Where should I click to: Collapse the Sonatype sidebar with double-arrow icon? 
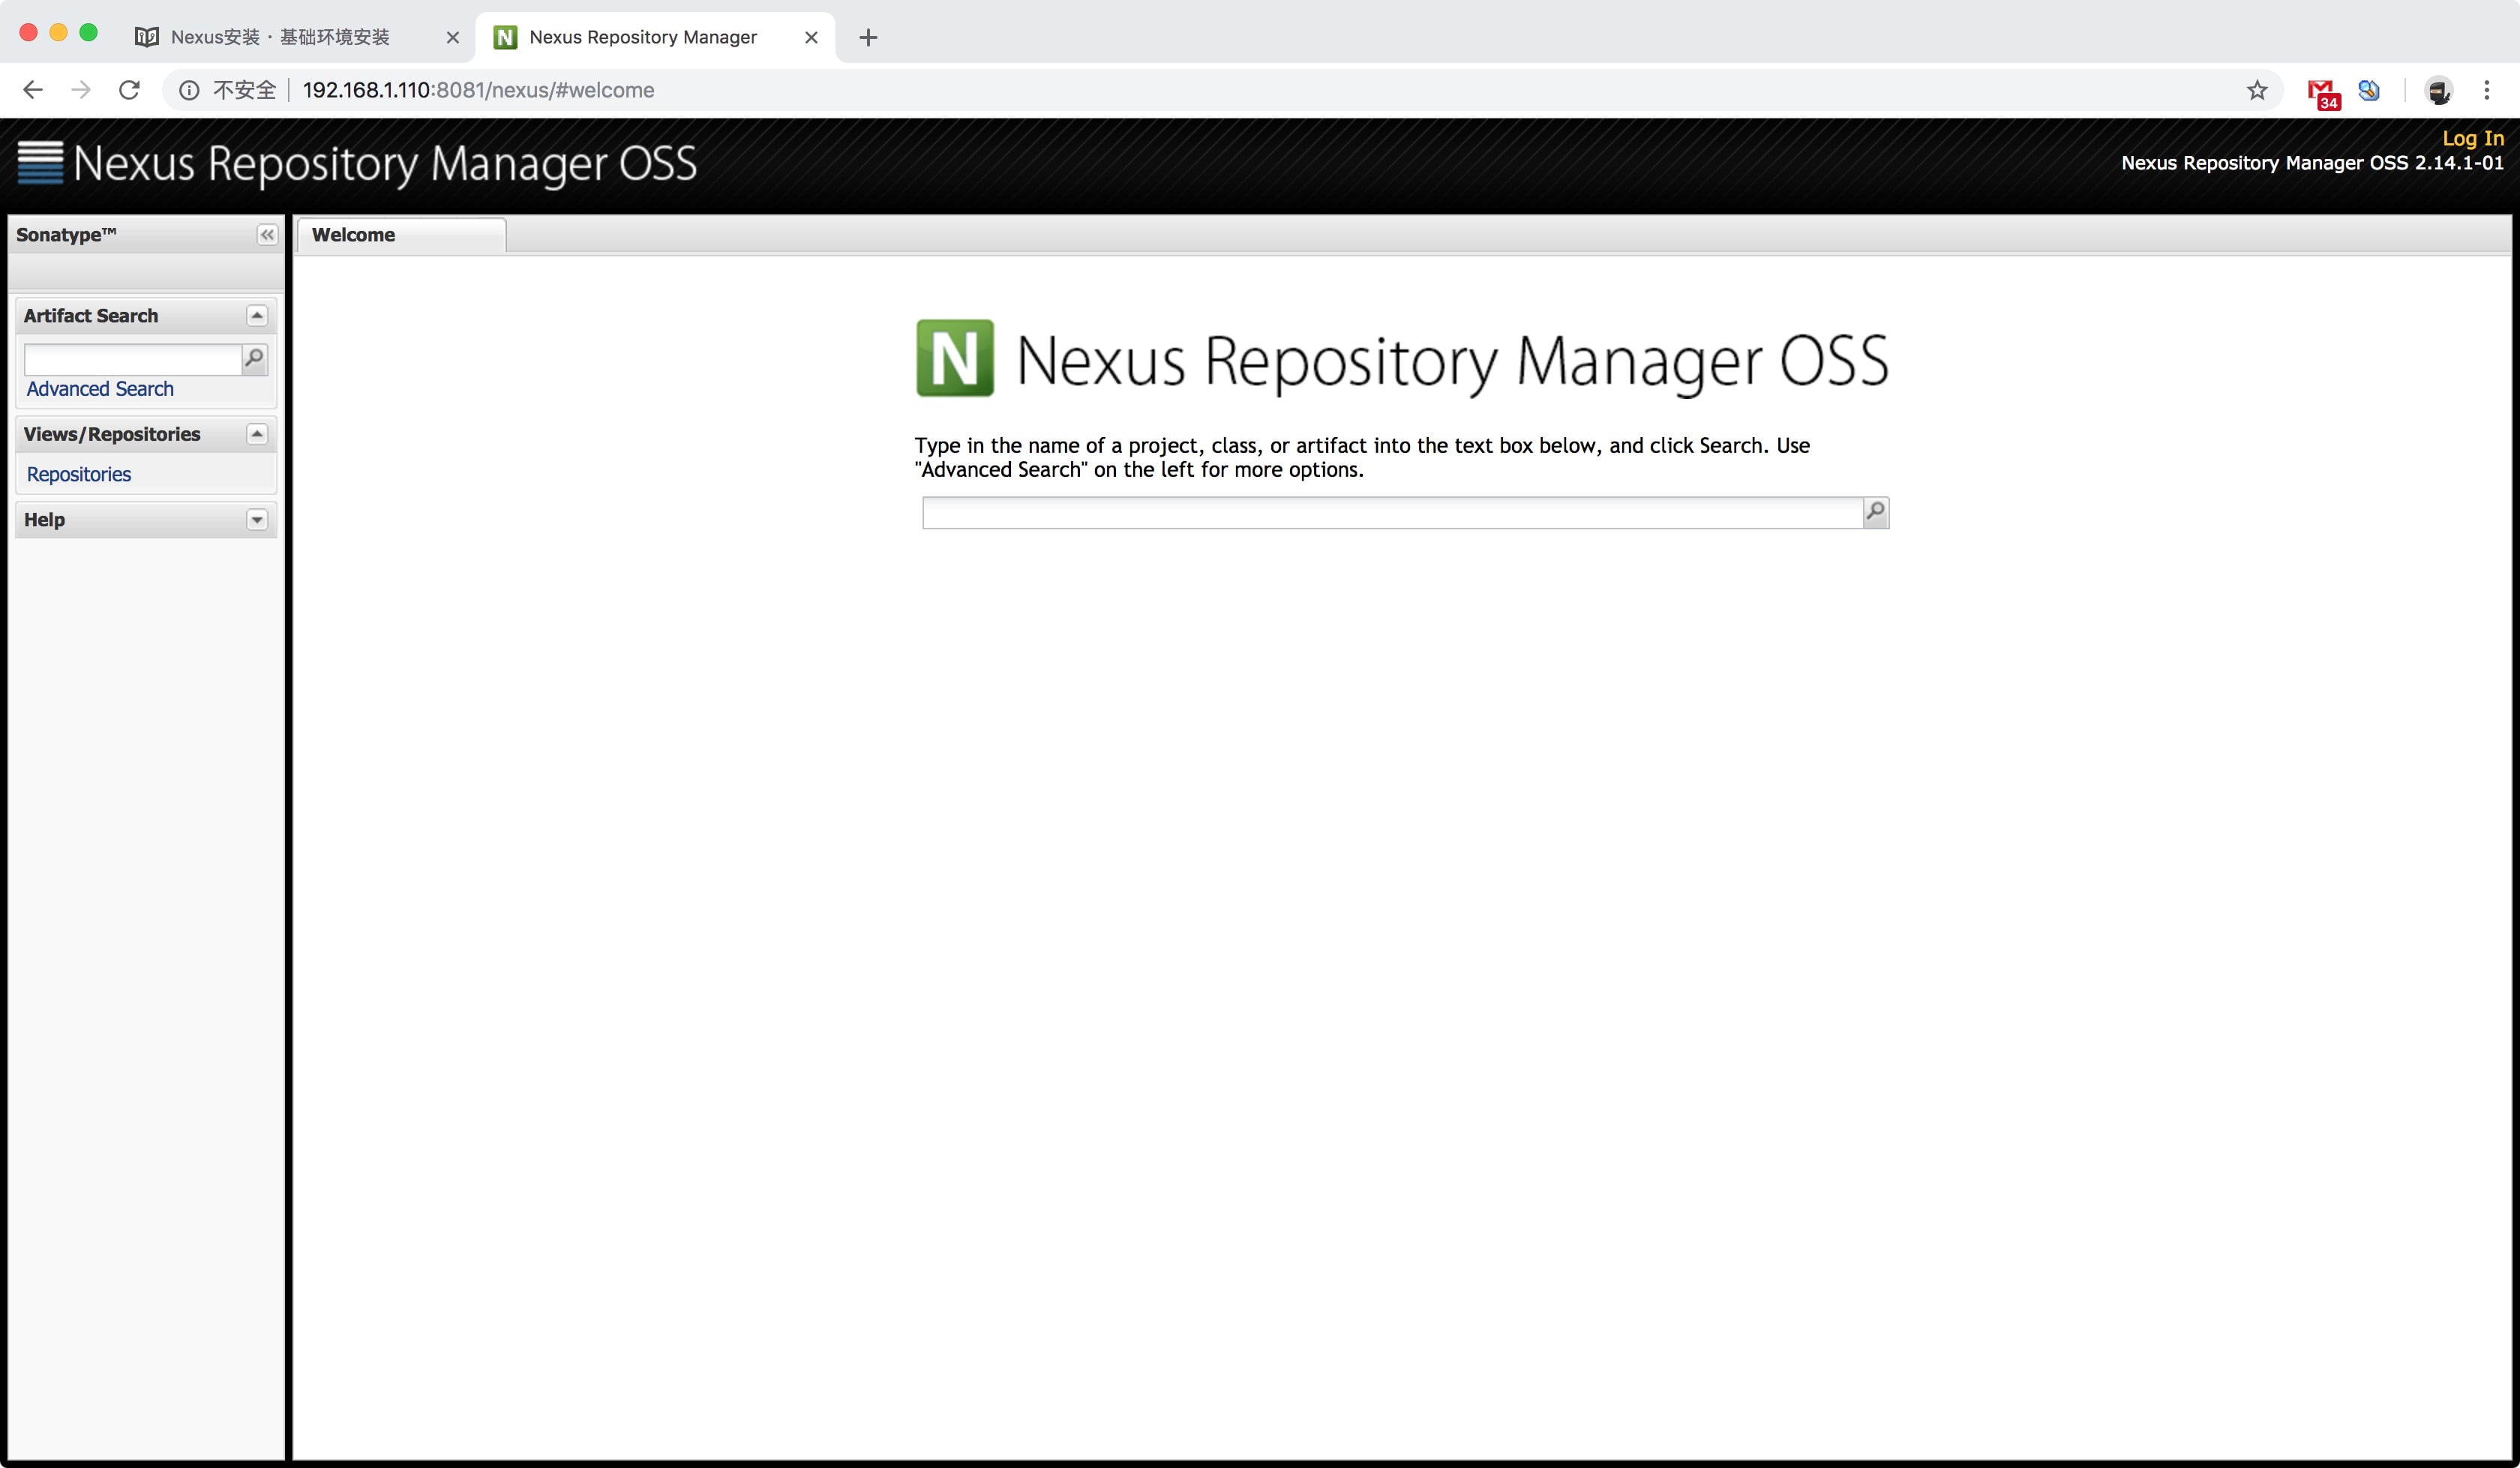click(x=267, y=235)
